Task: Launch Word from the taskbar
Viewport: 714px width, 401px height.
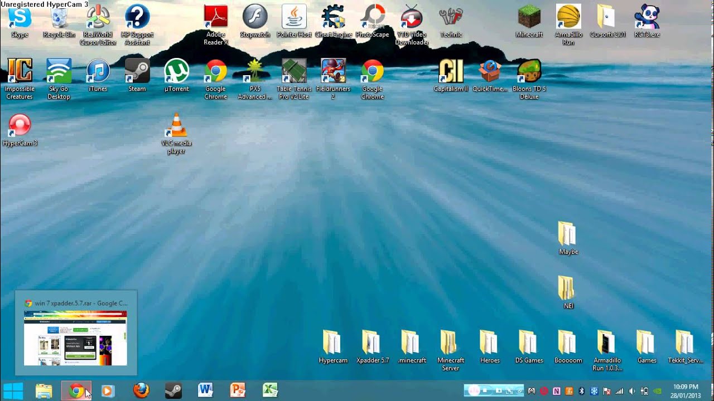Action: (206, 391)
